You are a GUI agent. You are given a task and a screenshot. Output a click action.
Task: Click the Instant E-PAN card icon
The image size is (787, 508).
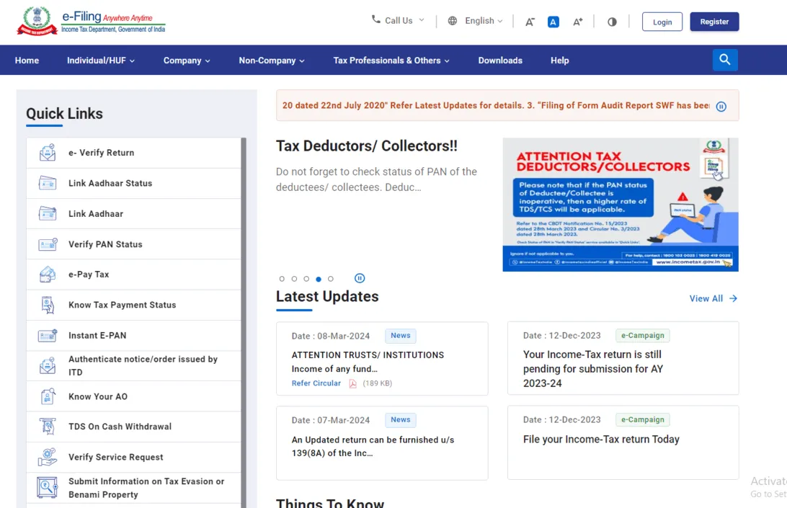pos(48,336)
